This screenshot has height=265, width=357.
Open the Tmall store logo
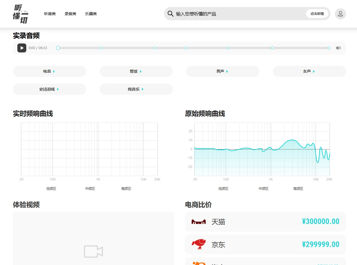(199, 222)
